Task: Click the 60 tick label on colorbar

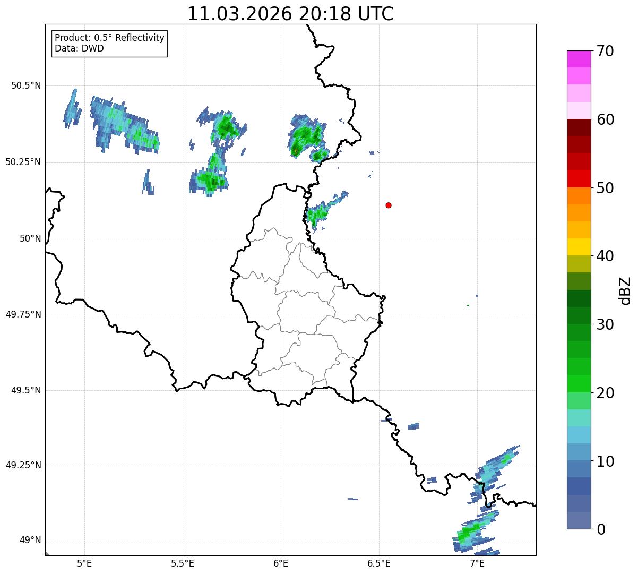Action: [x=605, y=119]
